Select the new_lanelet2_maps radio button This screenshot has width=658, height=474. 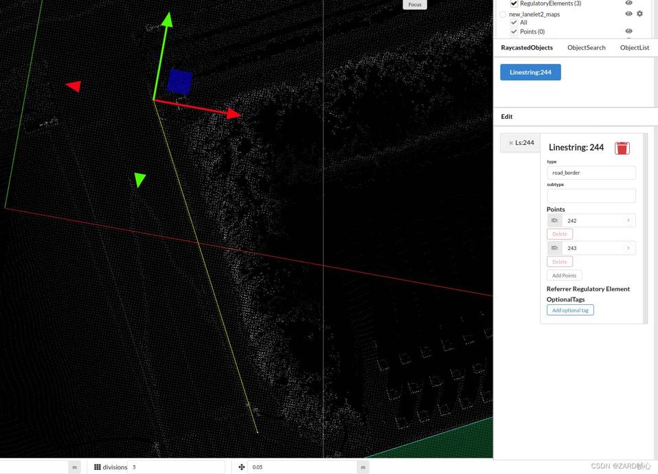click(x=503, y=14)
